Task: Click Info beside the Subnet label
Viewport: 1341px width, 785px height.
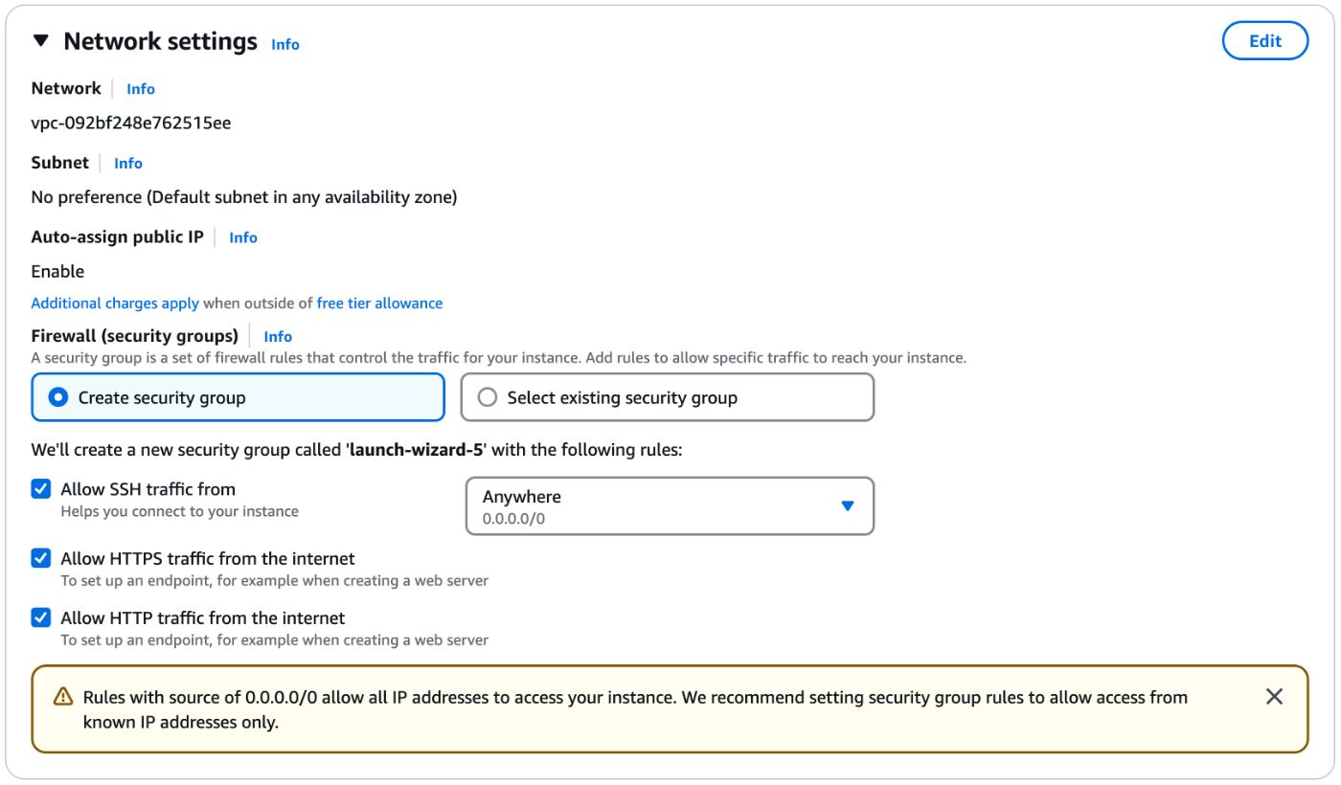Action: tap(127, 163)
